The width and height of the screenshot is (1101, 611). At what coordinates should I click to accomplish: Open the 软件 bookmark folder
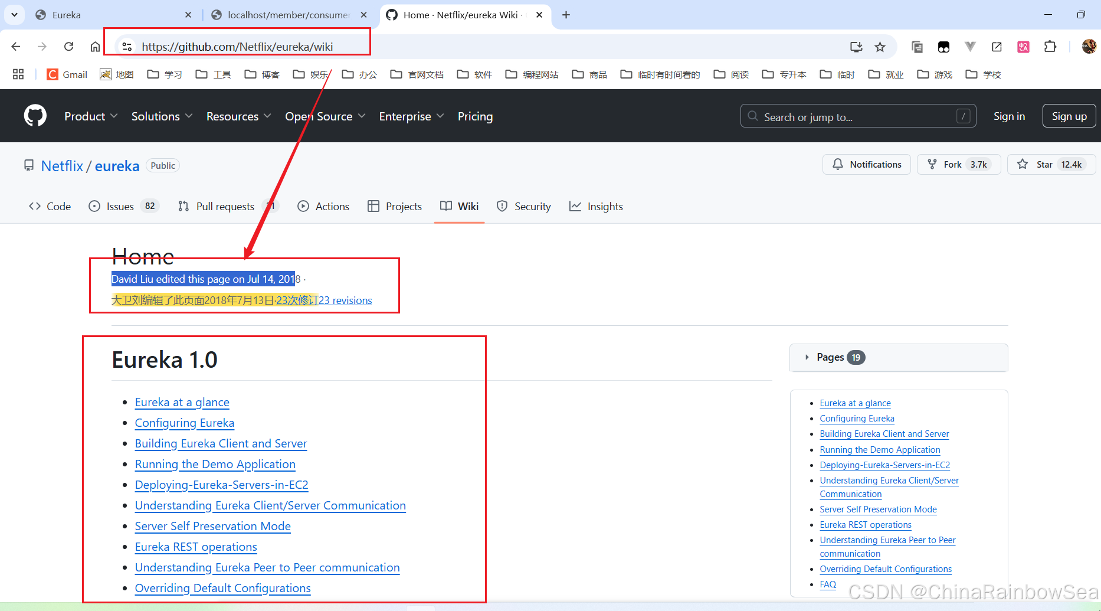coord(474,74)
